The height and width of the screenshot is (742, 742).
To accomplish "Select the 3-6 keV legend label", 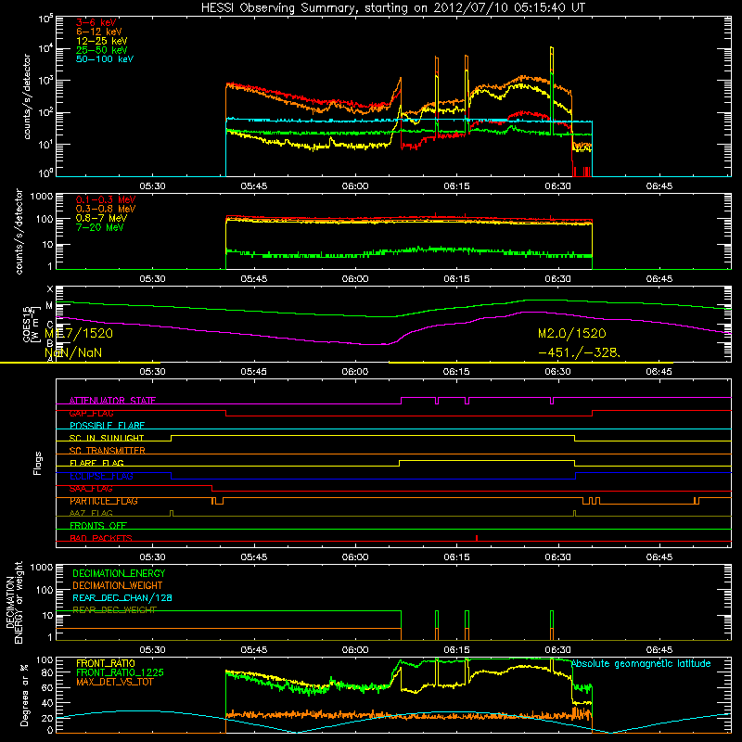I will pyautogui.click(x=96, y=22).
